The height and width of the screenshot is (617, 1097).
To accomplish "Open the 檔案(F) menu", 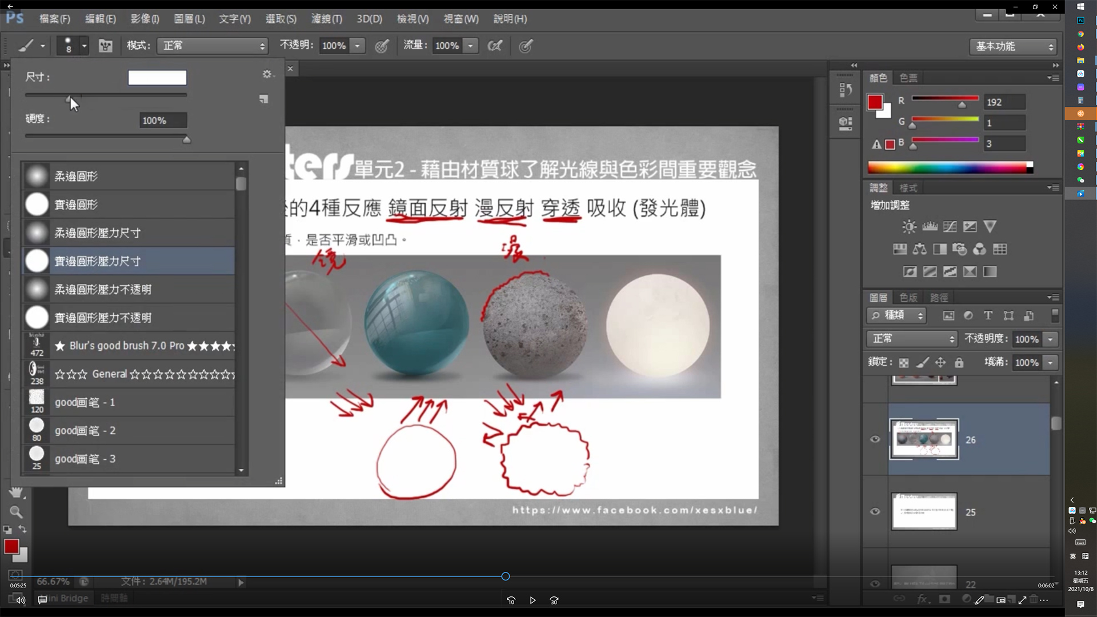I will pos(55,19).
